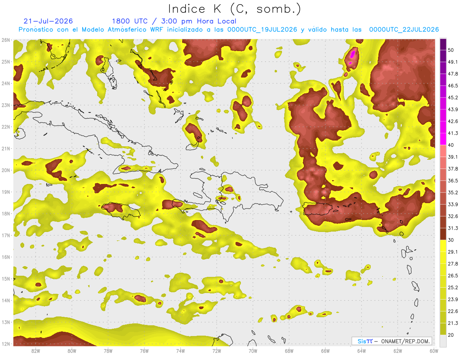Click the chart title "Indice K (C, somb.)"
The width and height of the screenshot is (461, 356).
click(x=235, y=9)
